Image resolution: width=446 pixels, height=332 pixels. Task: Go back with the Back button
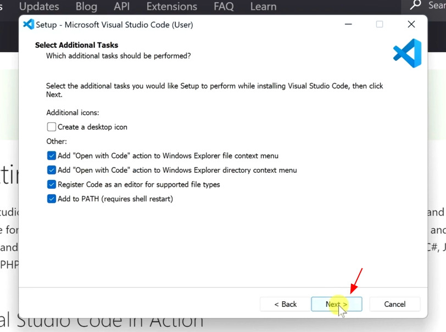pos(285,304)
